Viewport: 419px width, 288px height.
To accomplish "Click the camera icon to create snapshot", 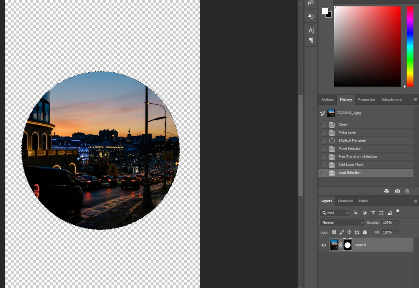I will (397, 191).
